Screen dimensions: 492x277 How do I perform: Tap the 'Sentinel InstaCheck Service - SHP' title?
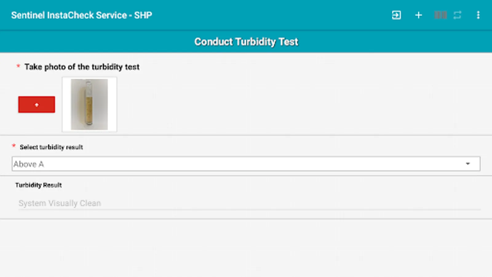click(81, 15)
